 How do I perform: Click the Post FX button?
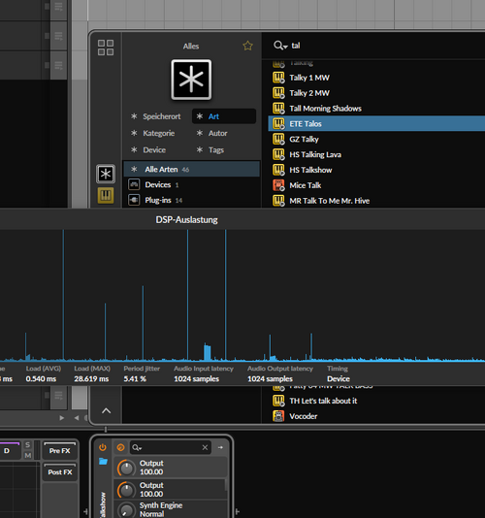click(60, 472)
